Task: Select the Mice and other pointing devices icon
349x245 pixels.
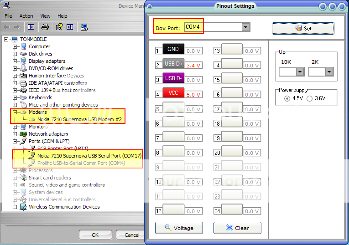Action: tap(23, 105)
